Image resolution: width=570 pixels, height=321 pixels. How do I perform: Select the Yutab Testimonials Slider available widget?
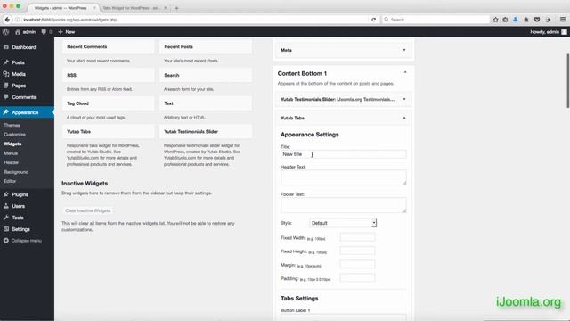(206, 132)
